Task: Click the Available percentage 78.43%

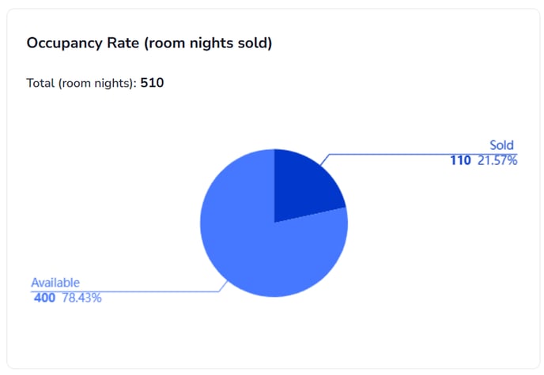Action: (81, 298)
